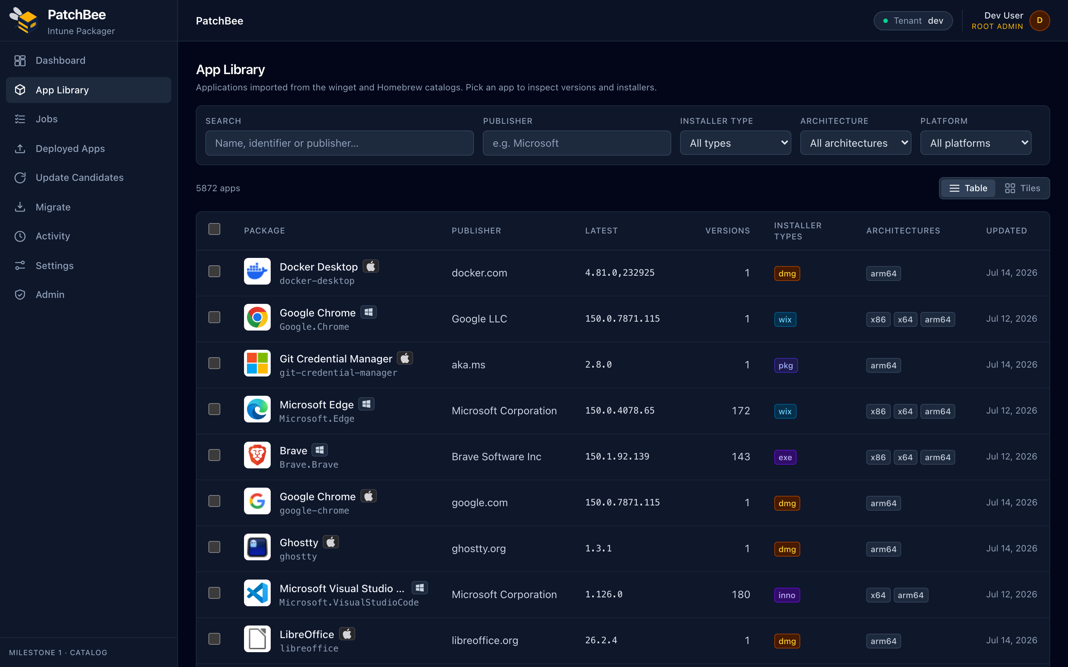Click the Windows platform badge beside Brave
The height and width of the screenshot is (667, 1068).
[320, 449]
